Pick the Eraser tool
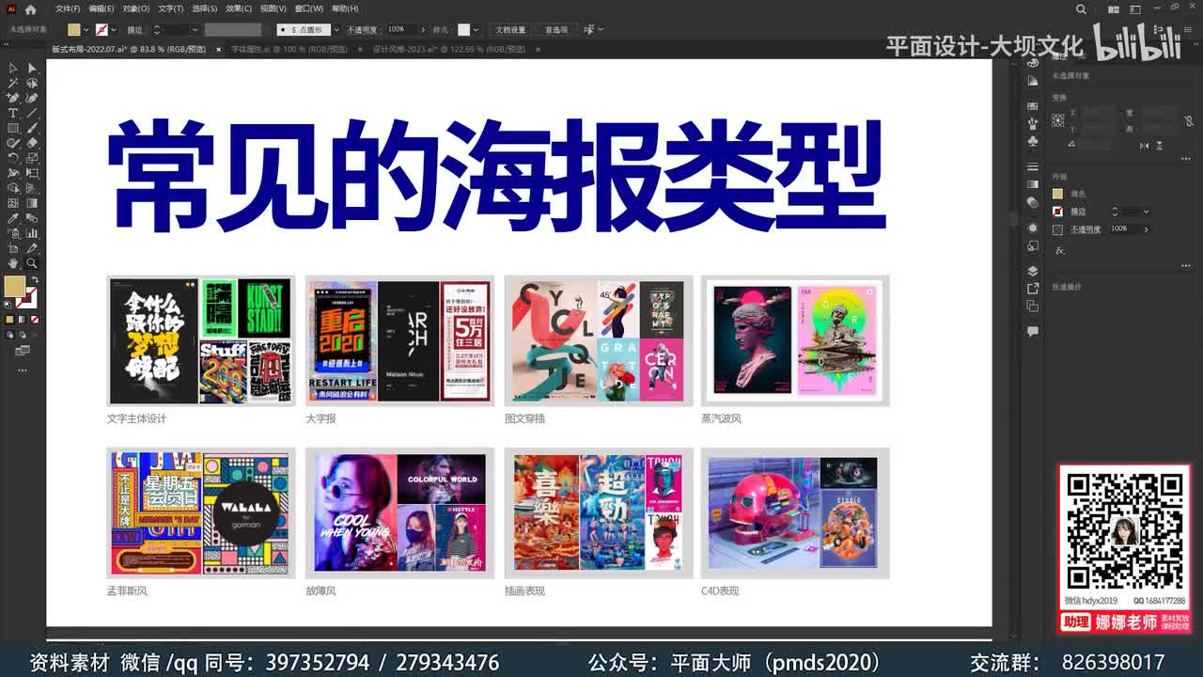1203x677 pixels. pyautogui.click(x=32, y=143)
